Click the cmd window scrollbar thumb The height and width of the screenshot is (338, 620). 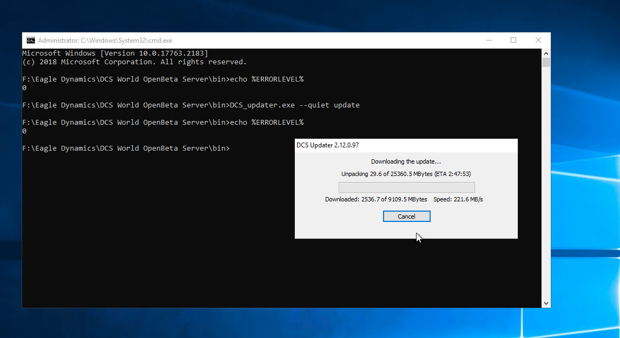point(546,62)
